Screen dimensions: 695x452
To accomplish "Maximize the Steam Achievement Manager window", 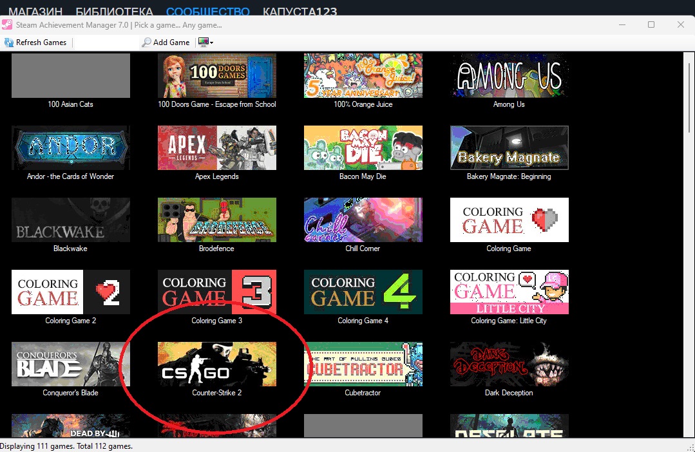I will coord(651,25).
